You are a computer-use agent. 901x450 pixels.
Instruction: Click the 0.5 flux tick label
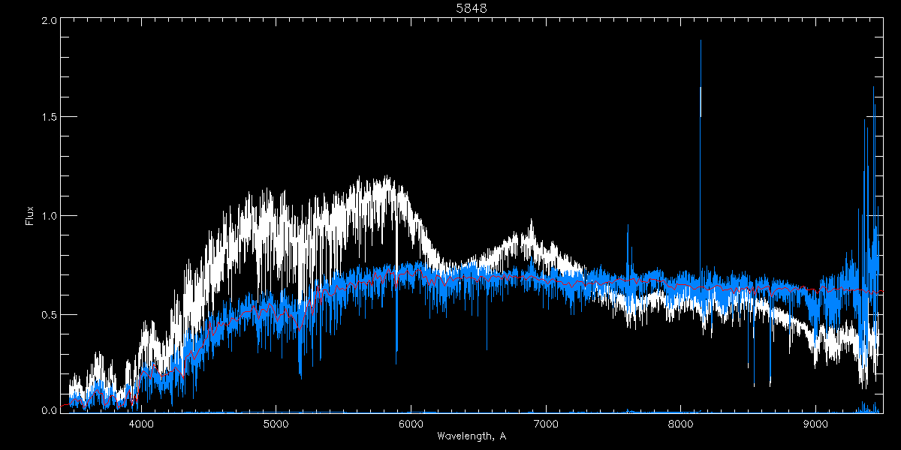point(49,314)
